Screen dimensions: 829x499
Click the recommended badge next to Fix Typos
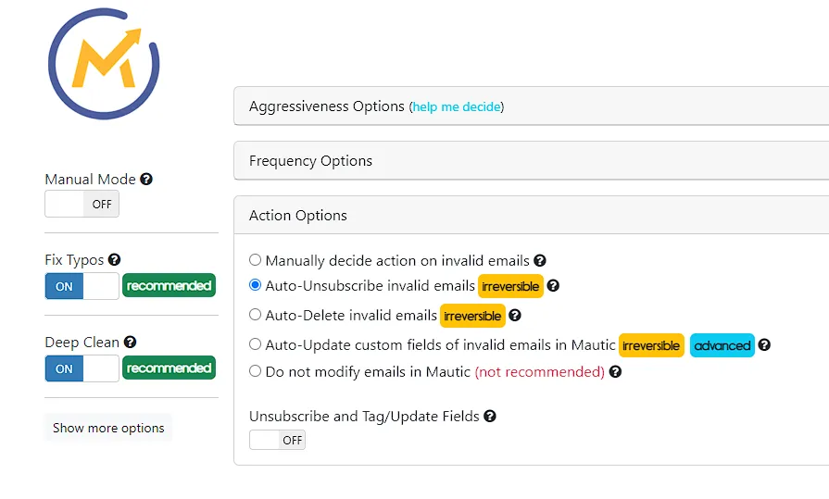[170, 285]
